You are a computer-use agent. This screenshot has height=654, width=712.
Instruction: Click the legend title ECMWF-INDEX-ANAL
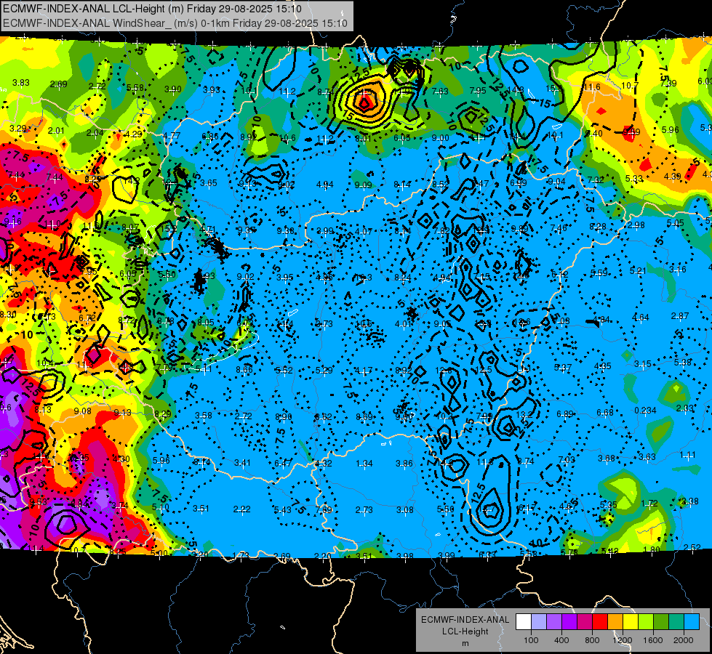(x=465, y=620)
